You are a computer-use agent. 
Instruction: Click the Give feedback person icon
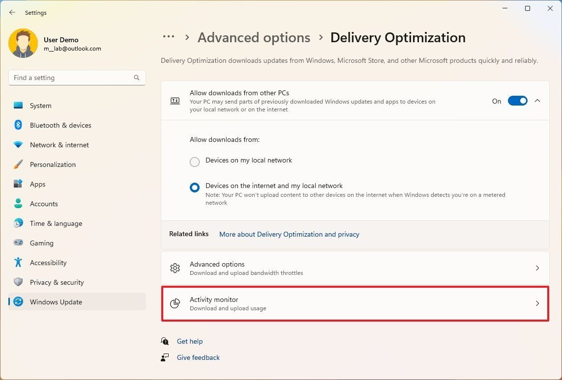(x=165, y=357)
